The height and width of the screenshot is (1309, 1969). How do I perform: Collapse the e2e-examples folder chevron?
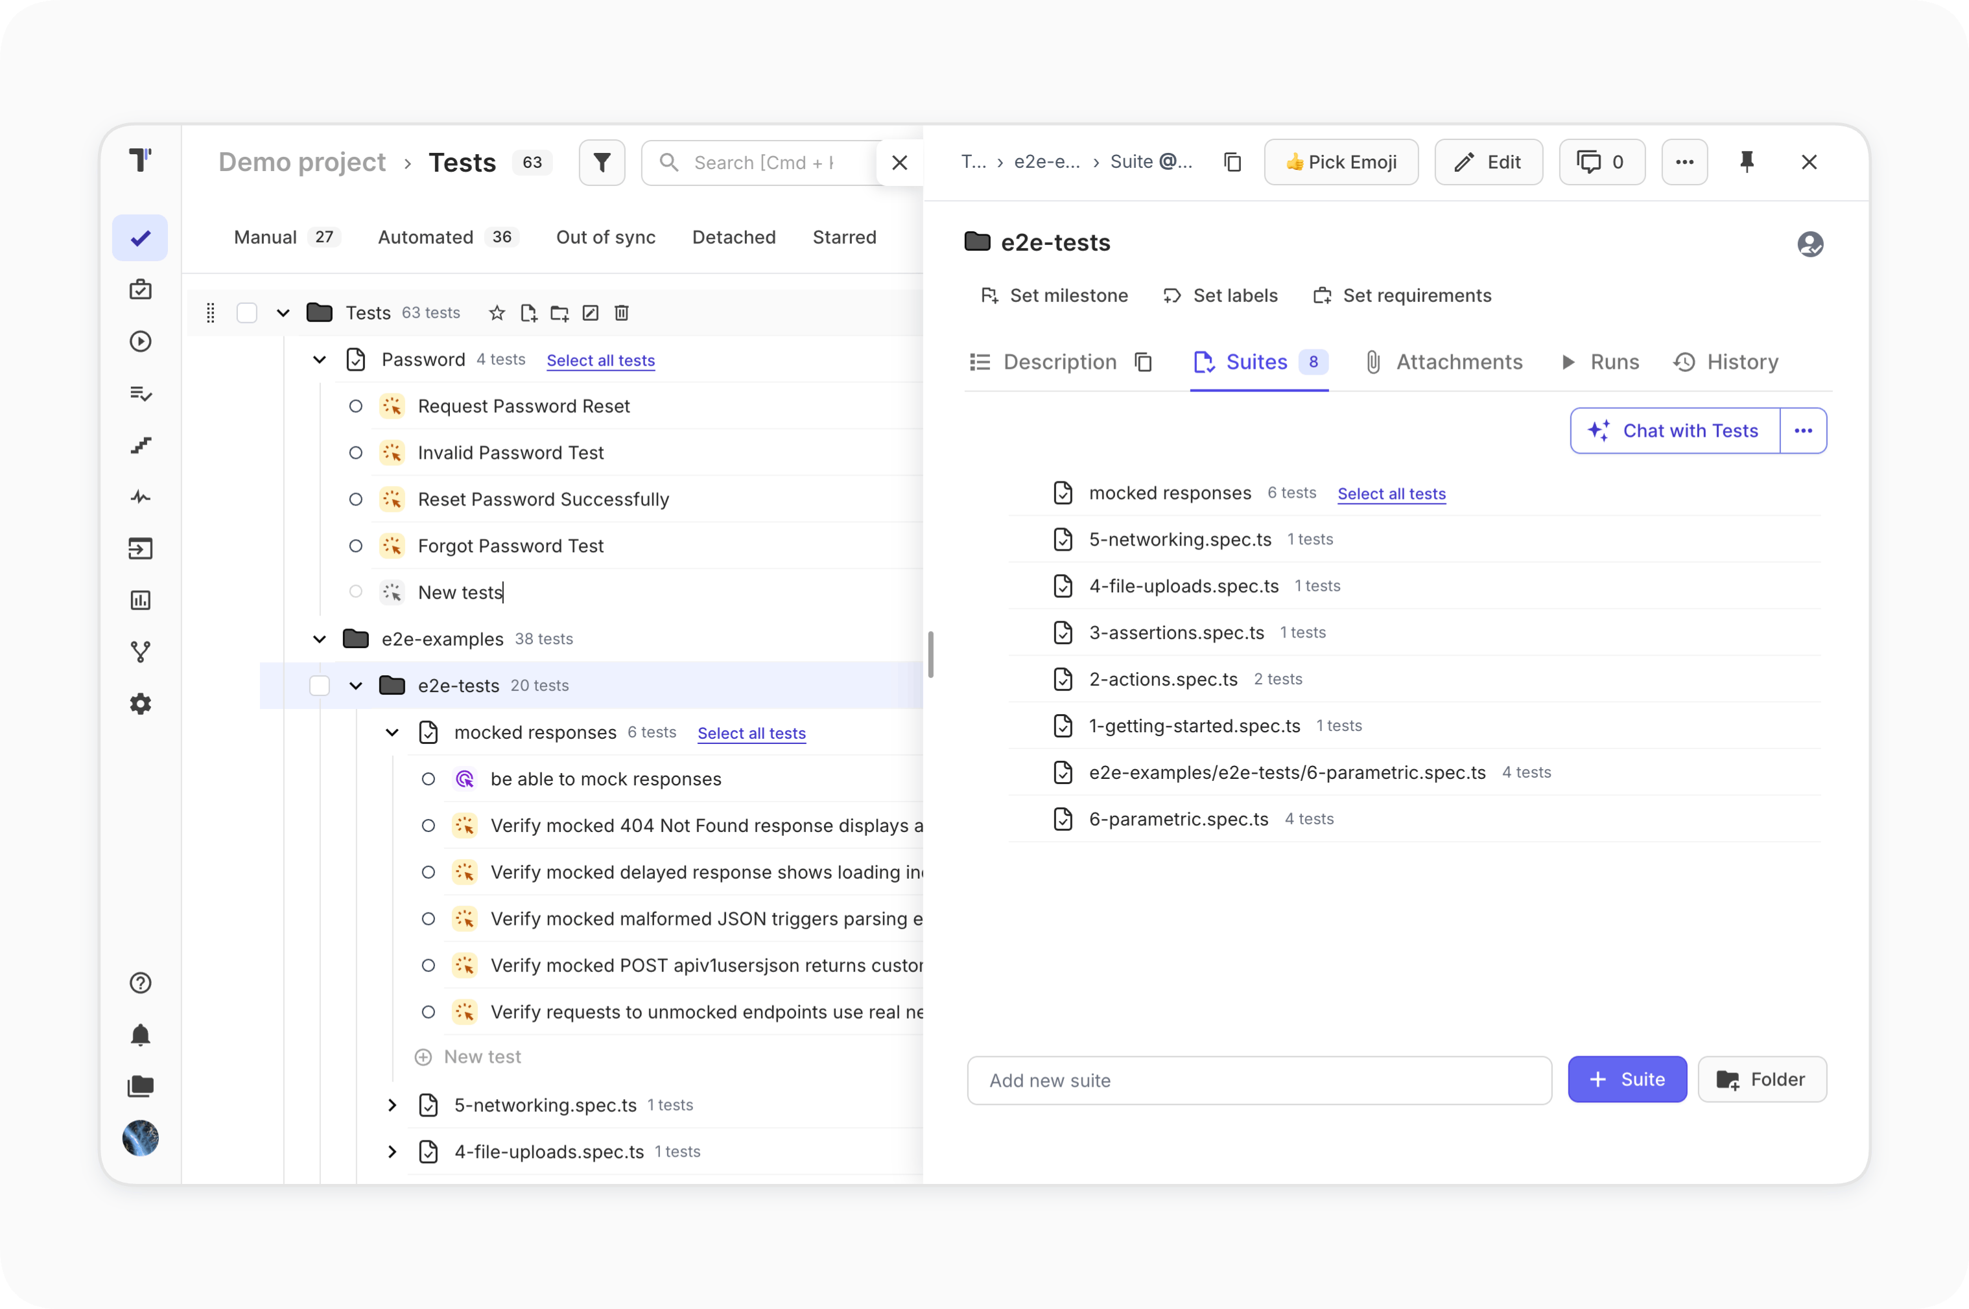pos(319,639)
